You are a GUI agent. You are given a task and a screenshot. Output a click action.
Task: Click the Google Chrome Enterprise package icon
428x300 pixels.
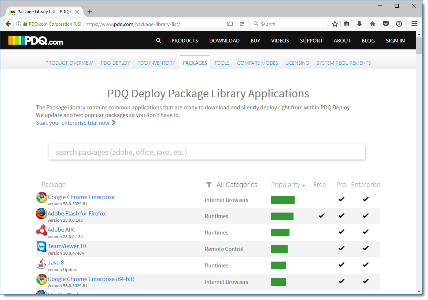coord(41,198)
